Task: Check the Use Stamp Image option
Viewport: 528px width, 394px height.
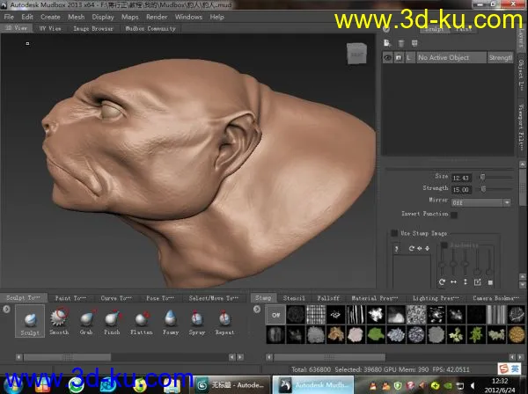Action: 393,233
